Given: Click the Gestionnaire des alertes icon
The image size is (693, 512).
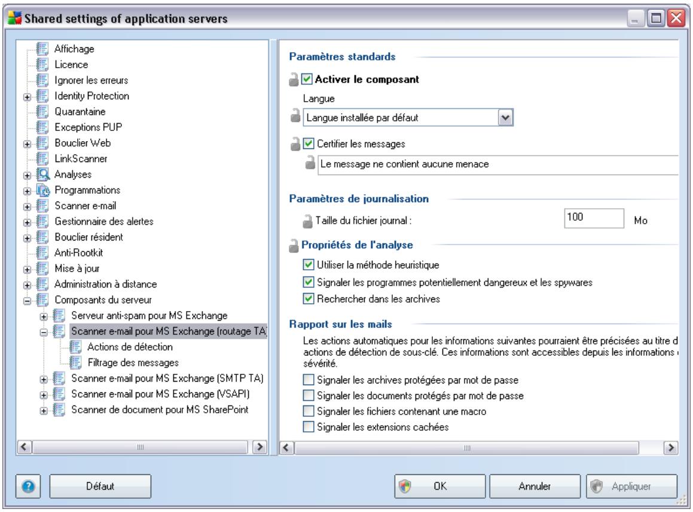Looking at the screenshot, I should pyautogui.click(x=42, y=221).
